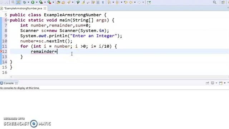The height and width of the screenshot is (129, 229).
Task: Click 'i/10' in the for loop
Action: (104, 46)
